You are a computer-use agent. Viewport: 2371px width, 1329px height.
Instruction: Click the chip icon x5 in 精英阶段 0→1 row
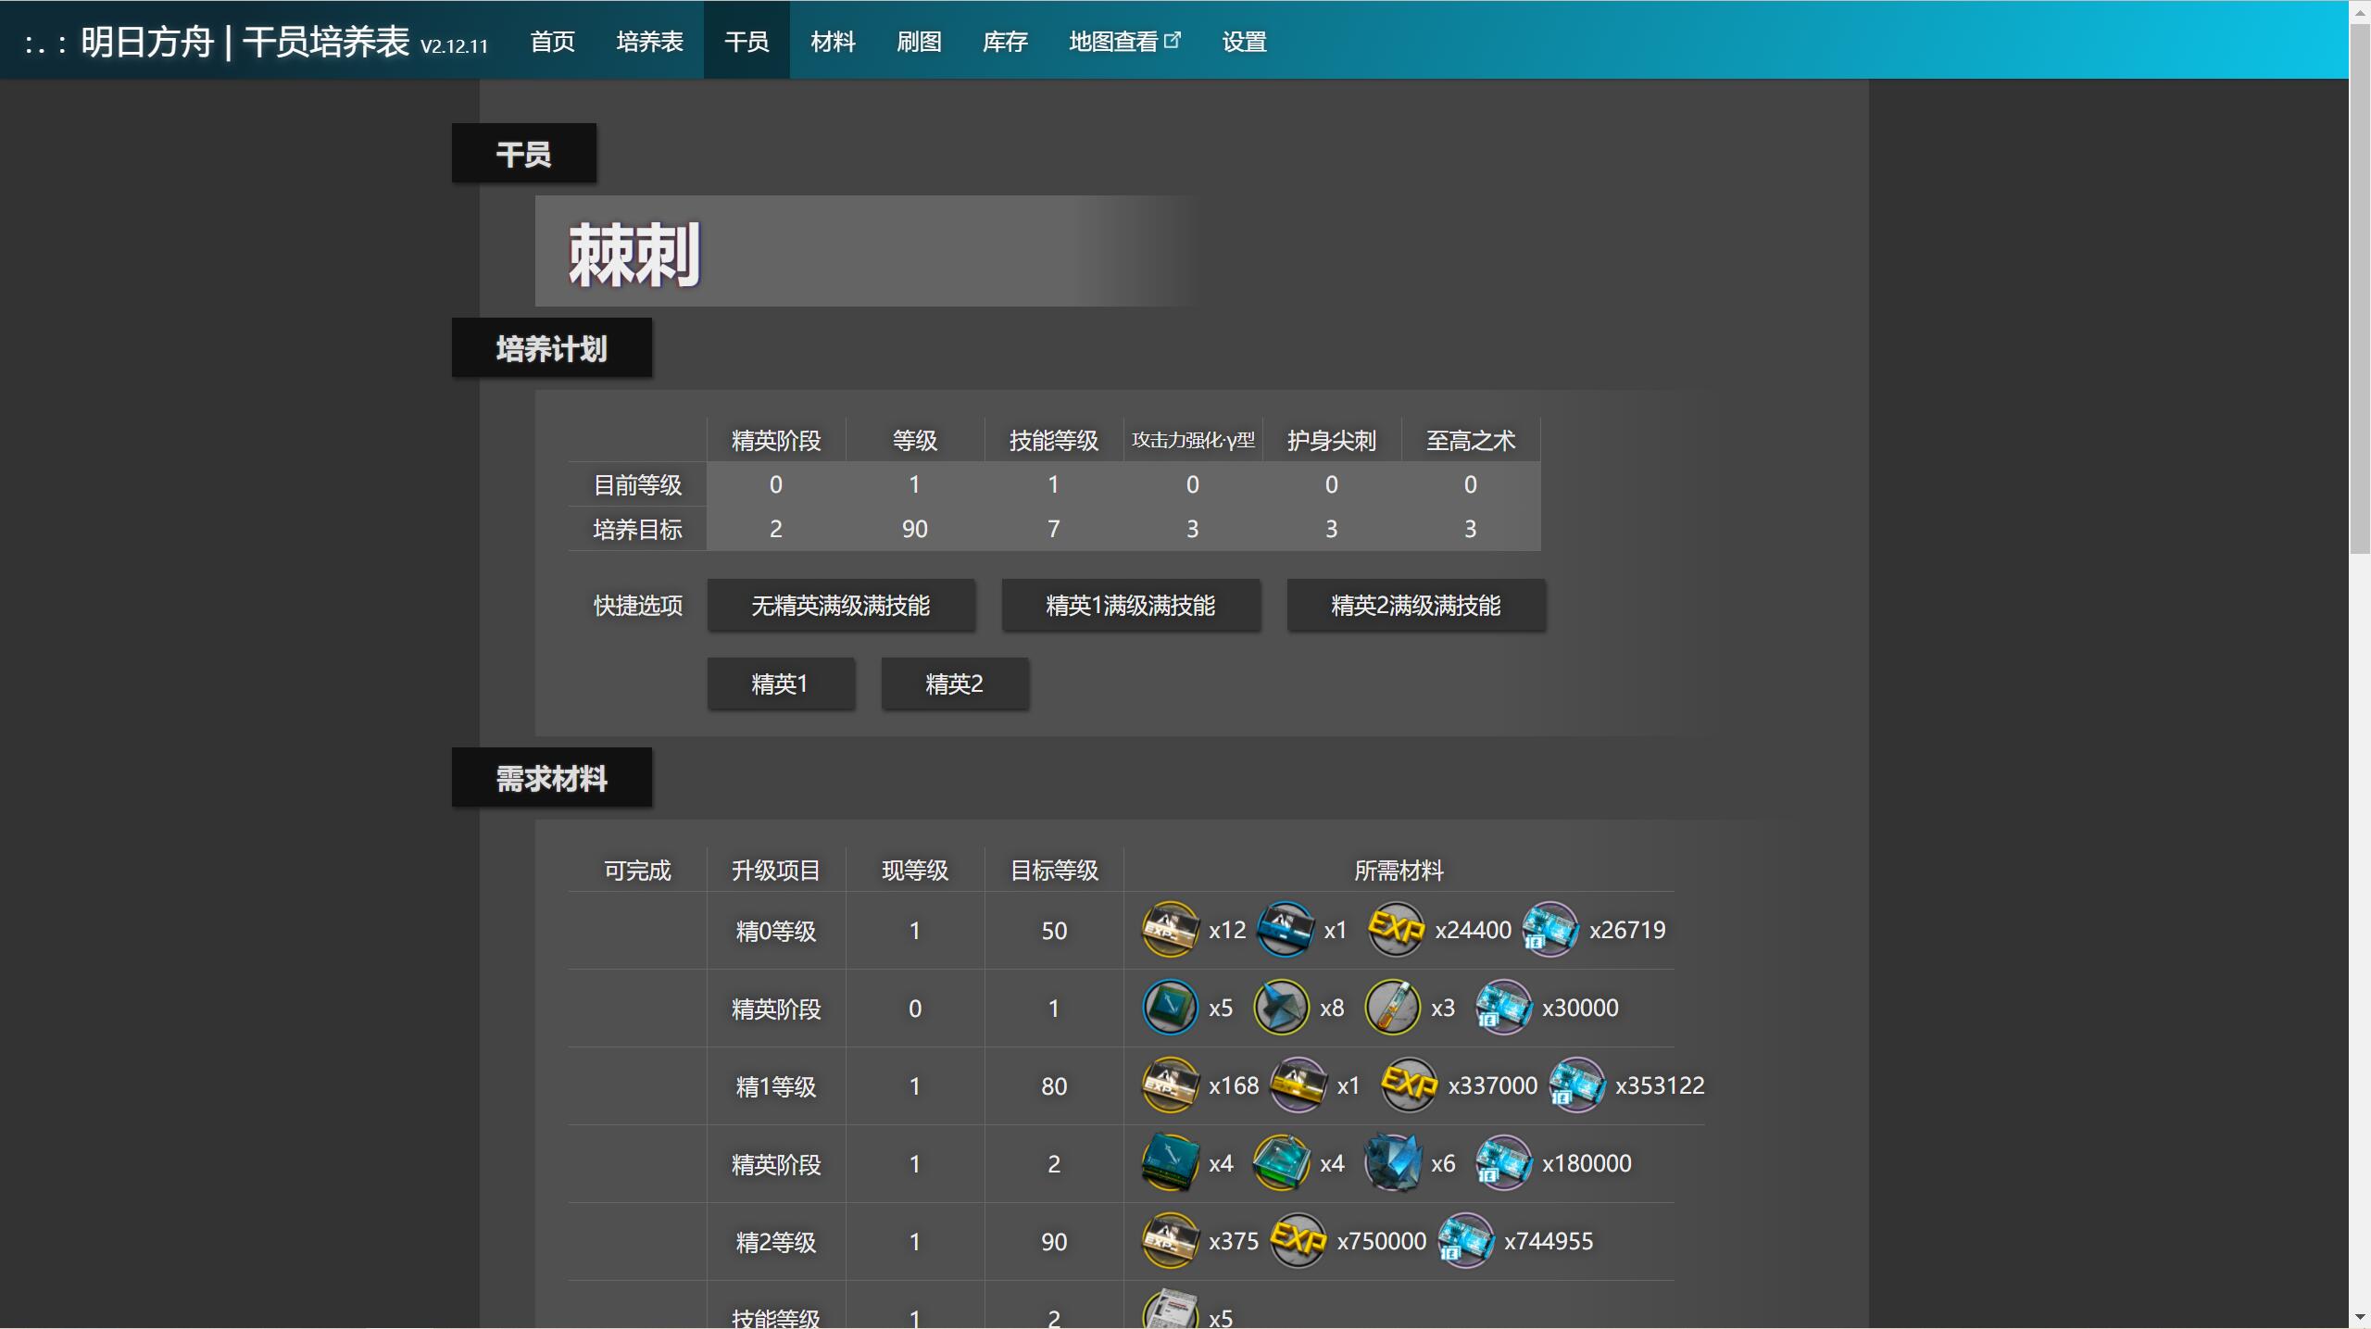[1171, 1007]
